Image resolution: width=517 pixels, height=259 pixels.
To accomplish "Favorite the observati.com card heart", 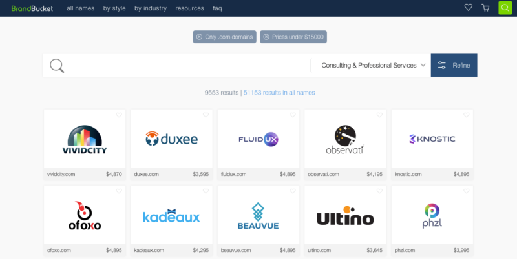I will point(379,115).
